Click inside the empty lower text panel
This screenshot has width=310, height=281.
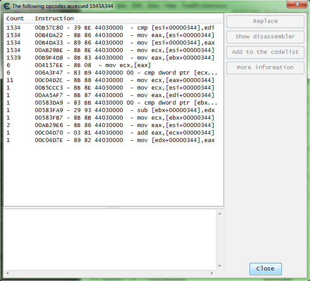(109, 236)
